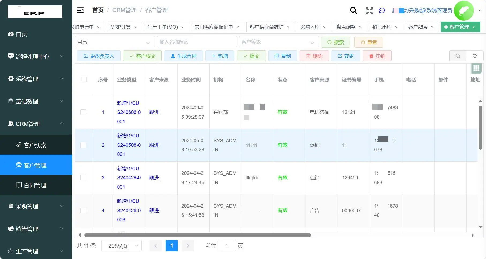Select the 客户线索 sidebar item
This screenshot has width=486, height=259.
(x=35, y=145)
